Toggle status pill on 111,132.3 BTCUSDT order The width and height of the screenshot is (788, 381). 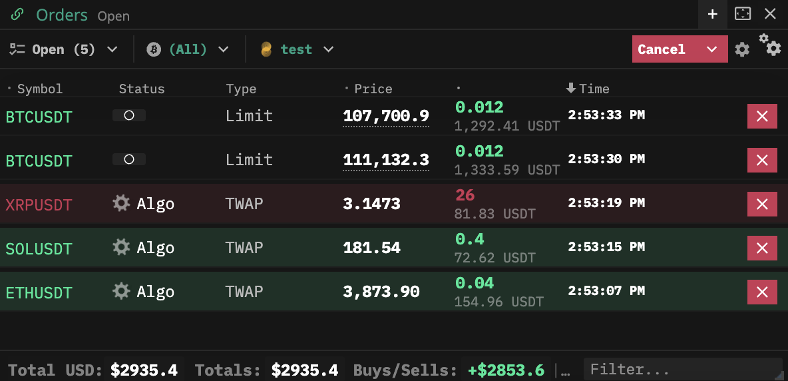[x=129, y=159]
